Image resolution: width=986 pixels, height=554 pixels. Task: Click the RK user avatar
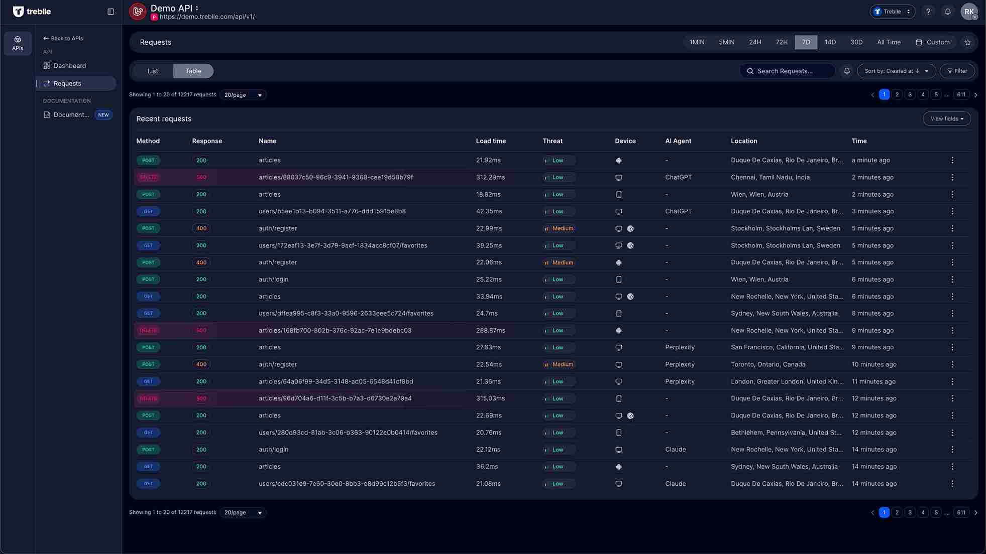tap(969, 11)
